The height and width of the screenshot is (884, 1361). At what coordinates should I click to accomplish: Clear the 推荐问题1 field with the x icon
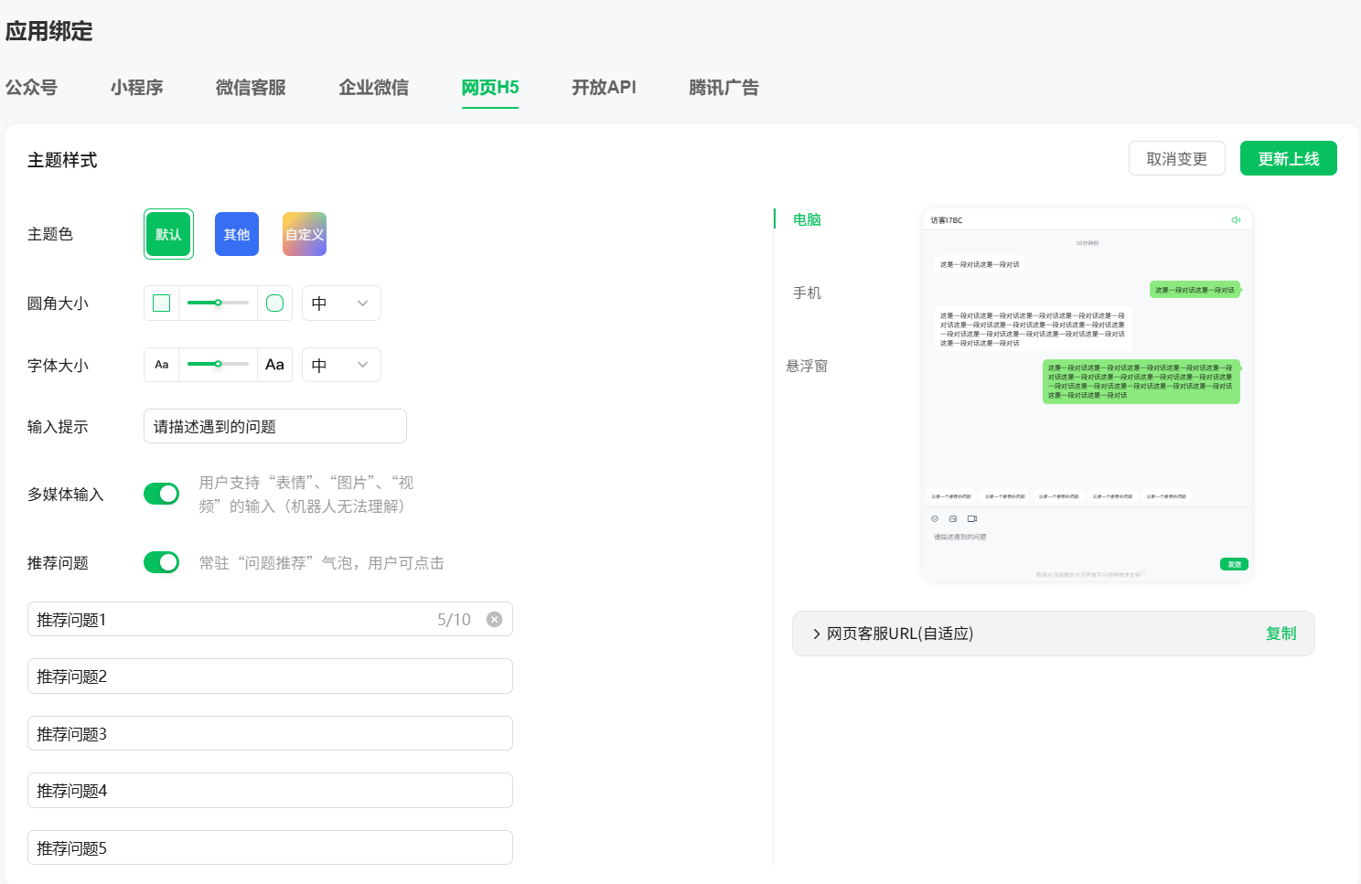click(494, 620)
